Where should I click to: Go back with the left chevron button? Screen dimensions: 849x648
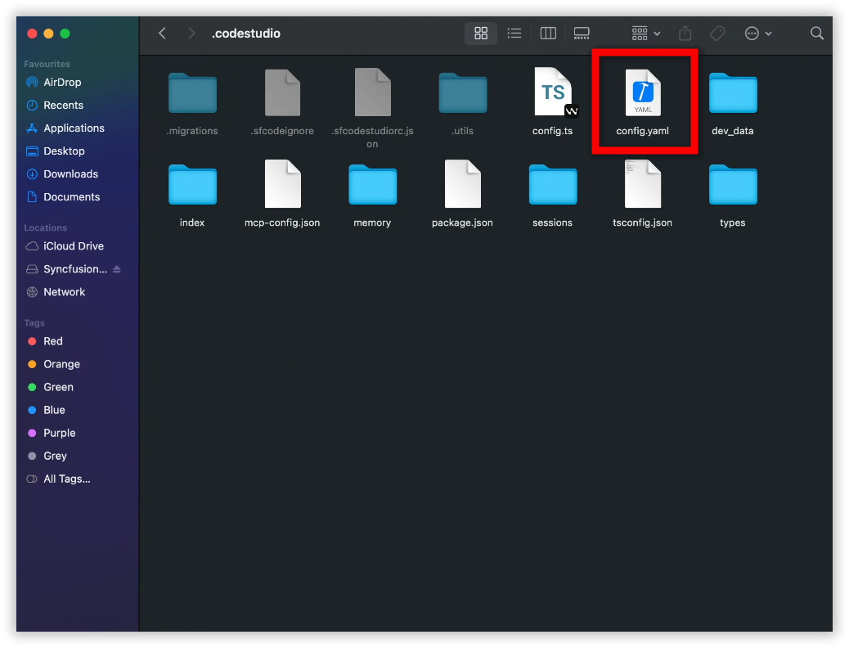pos(162,34)
